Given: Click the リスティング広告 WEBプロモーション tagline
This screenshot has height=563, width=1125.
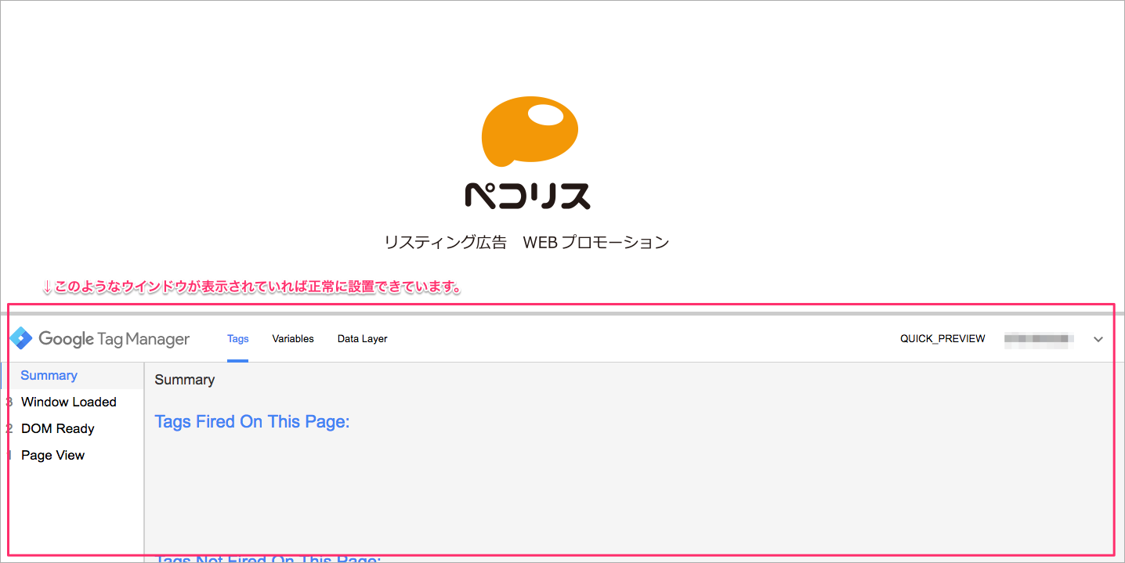Looking at the screenshot, I should tap(527, 243).
